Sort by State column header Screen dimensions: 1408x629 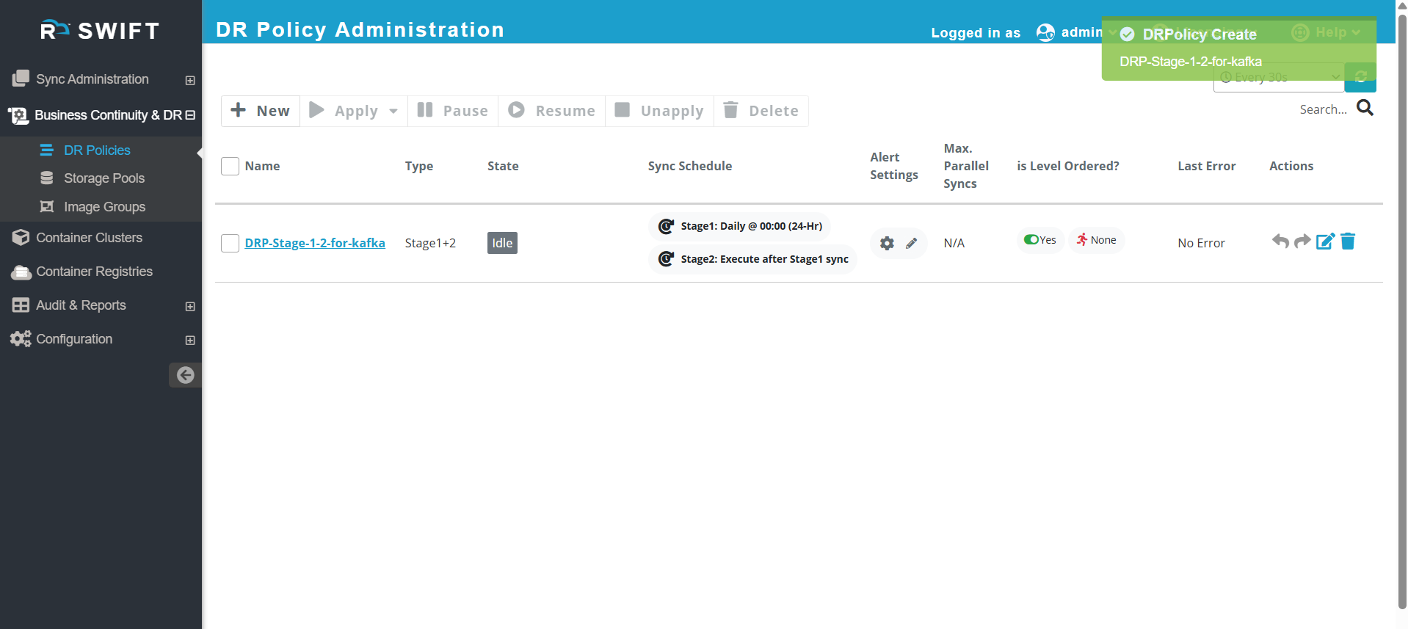(503, 166)
